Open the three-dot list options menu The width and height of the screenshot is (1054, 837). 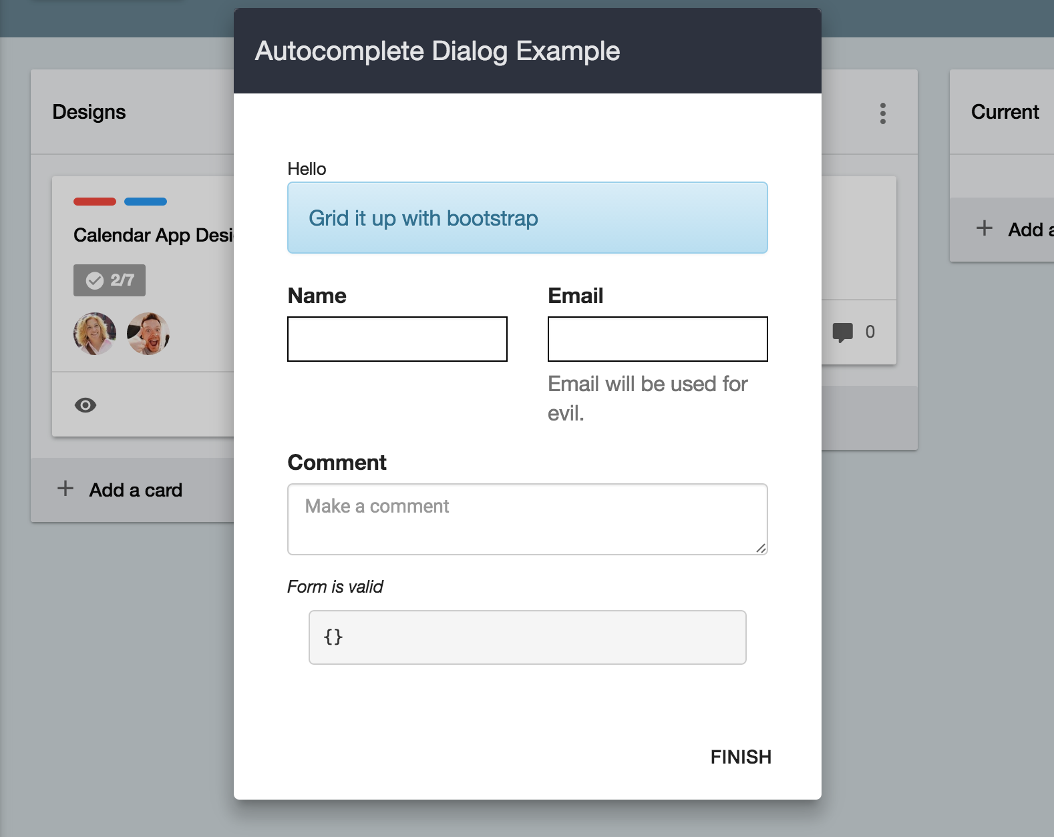click(883, 113)
